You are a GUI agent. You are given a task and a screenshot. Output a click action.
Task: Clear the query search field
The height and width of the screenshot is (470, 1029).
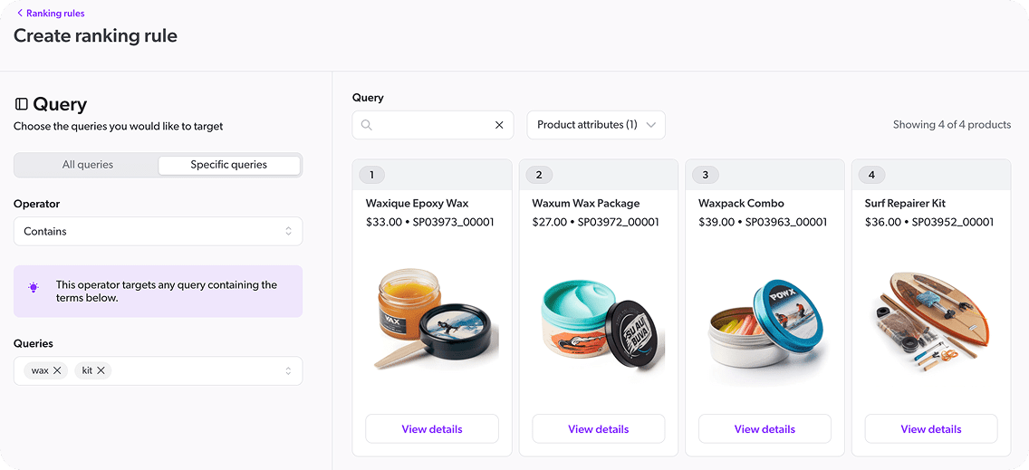499,125
